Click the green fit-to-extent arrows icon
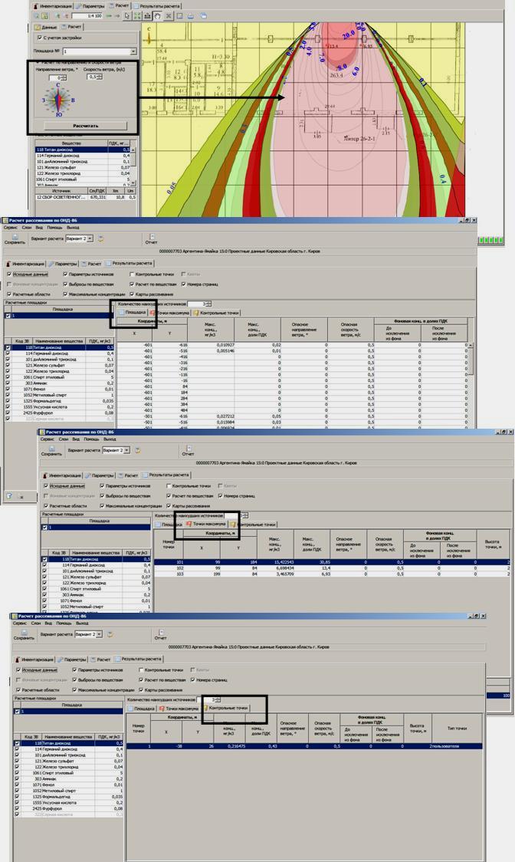The width and height of the screenshot is (515, 862). (x=137, y=15)
